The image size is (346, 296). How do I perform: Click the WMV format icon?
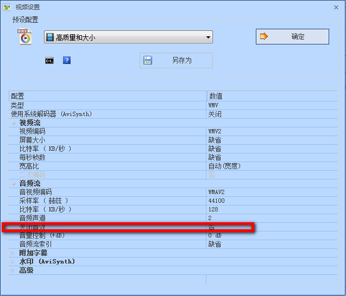click(25, 37)
